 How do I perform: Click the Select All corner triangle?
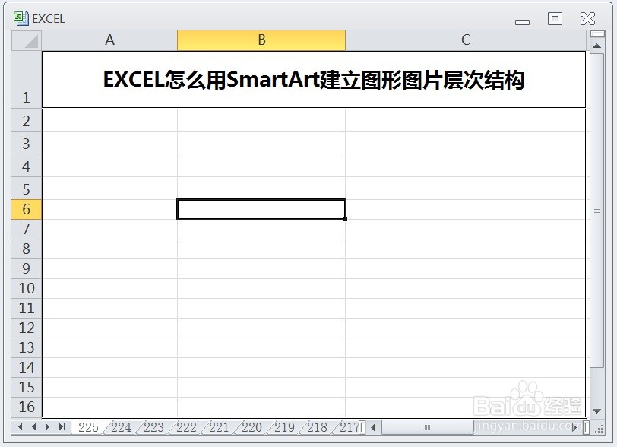(27, 40)
